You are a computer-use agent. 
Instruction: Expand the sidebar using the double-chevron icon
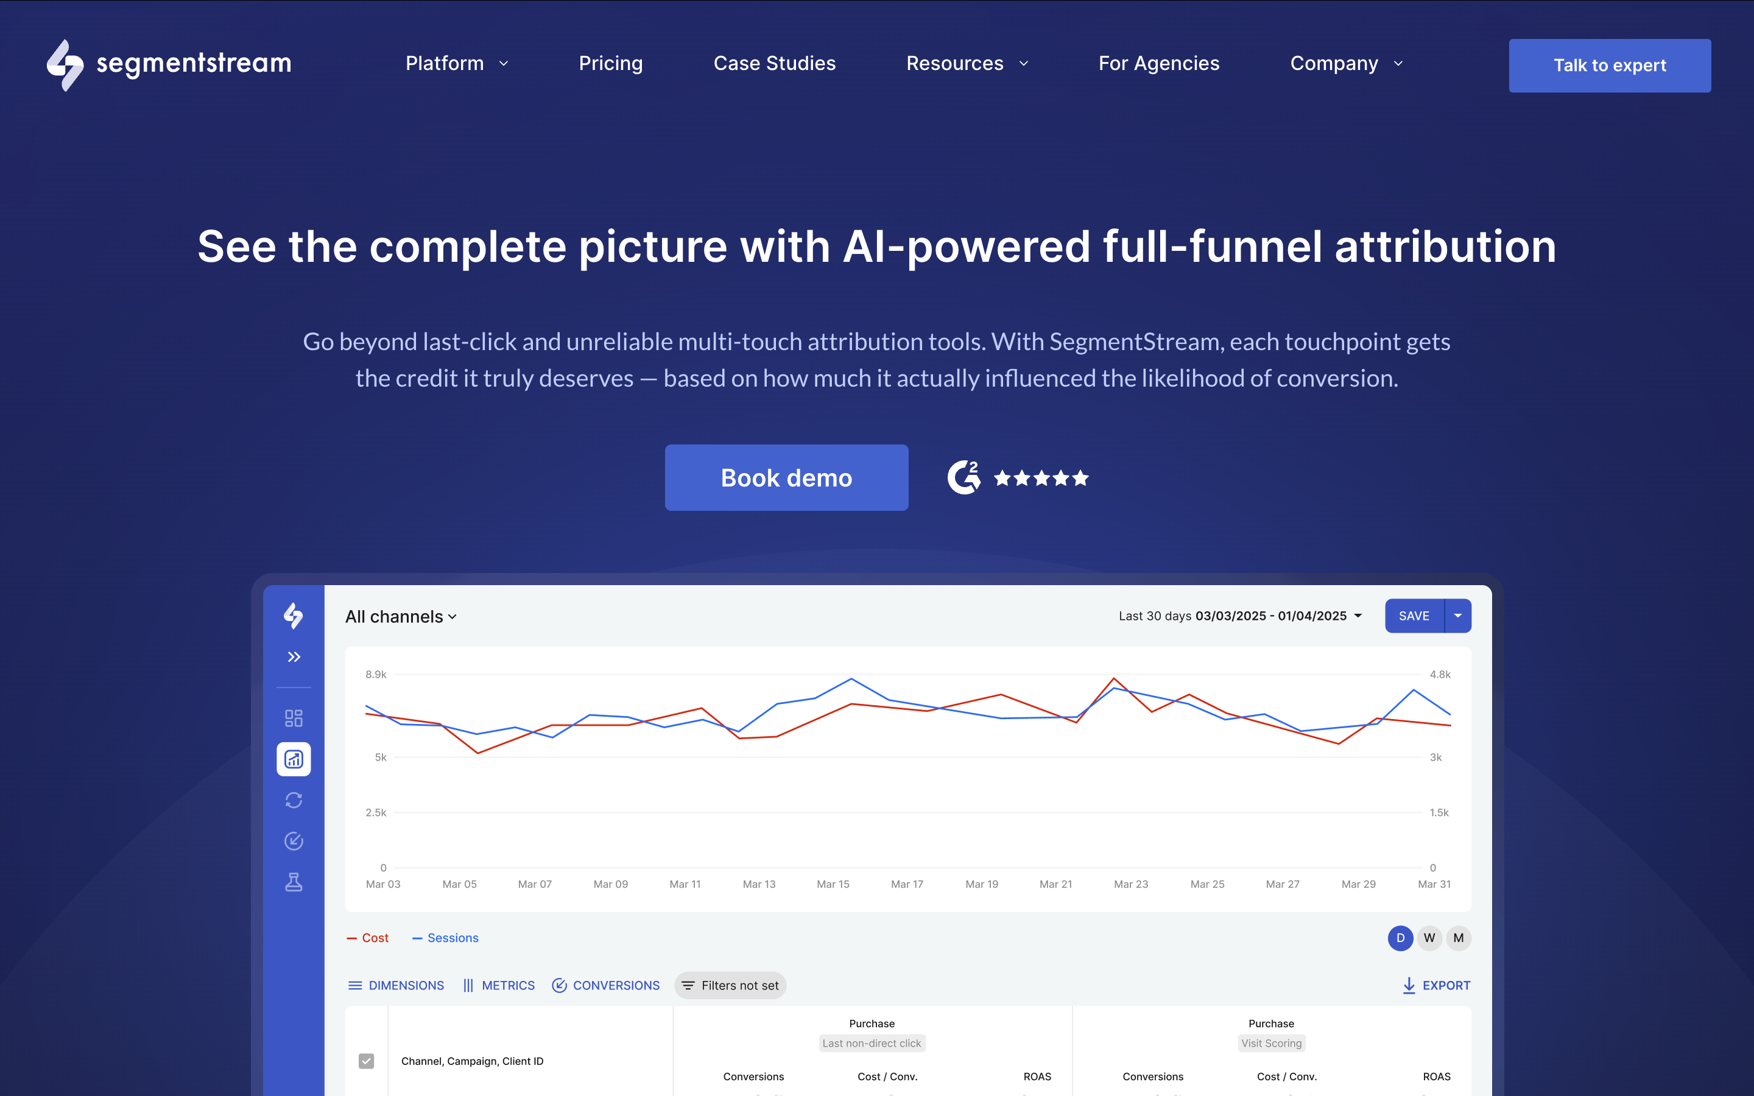click(x=294, y=657)
